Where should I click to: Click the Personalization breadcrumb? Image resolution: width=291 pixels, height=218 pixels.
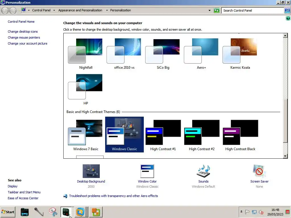120,11
